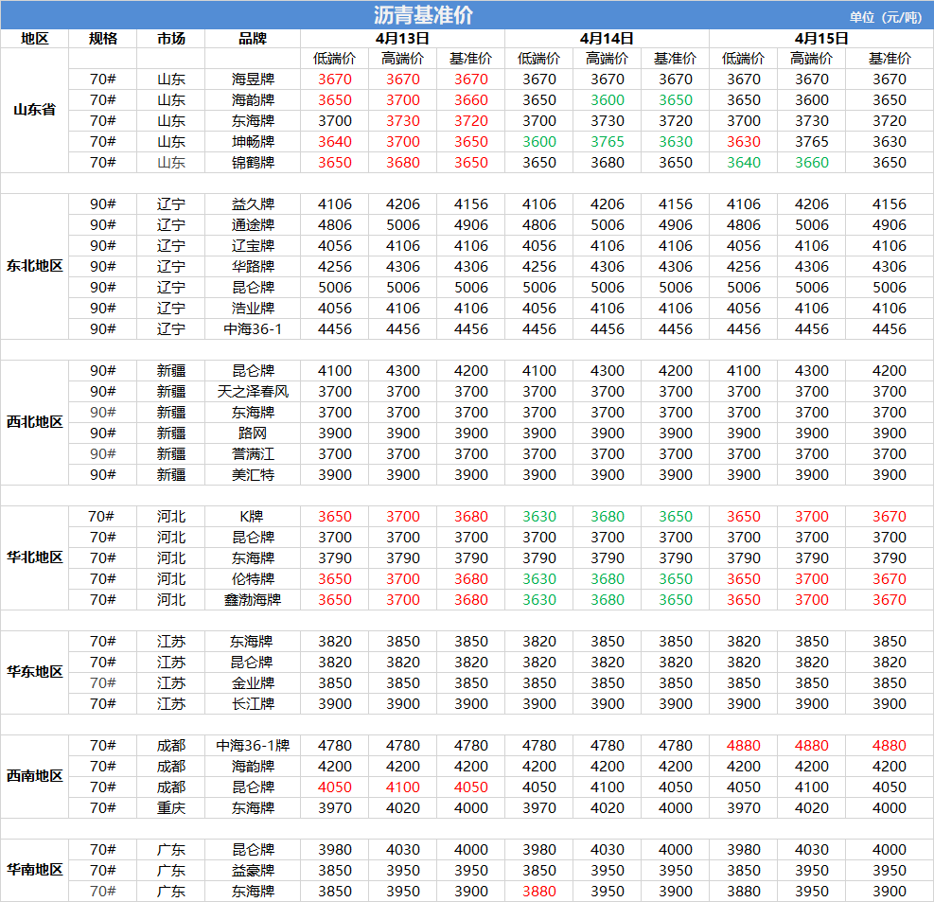
Task: Click the 长江牌 brand cell
Action: click(x=253, y=703)
